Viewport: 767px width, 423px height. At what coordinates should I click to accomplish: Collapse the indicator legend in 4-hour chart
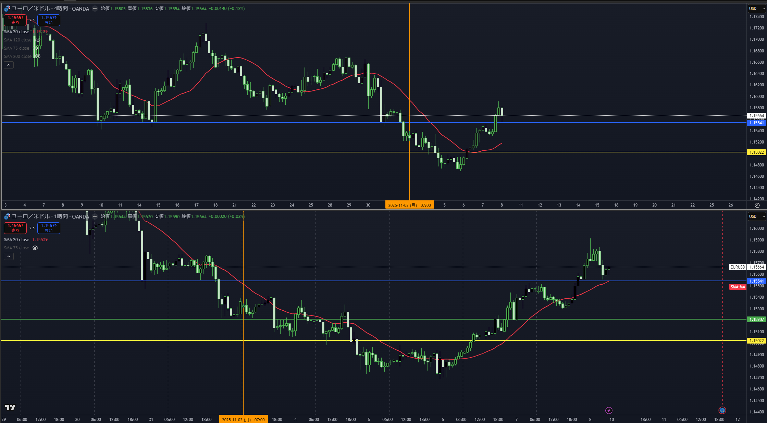coord(9,65)
